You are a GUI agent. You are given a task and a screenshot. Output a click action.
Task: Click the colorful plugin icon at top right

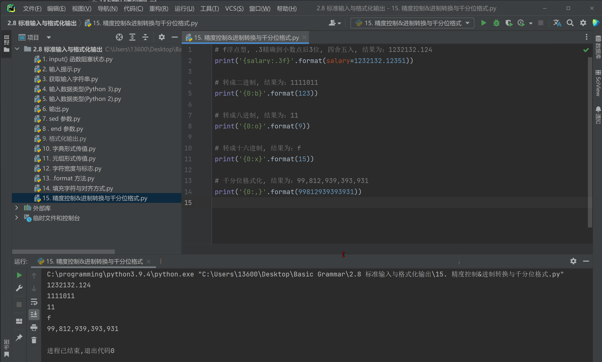[x=596, y=23]
